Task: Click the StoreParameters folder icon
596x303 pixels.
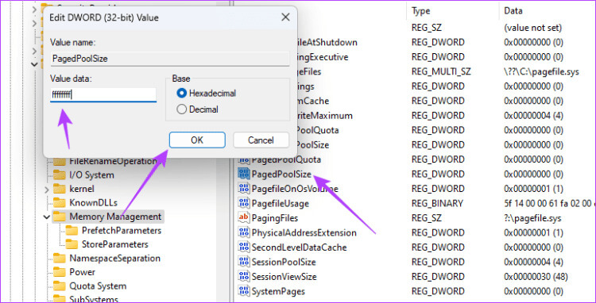Action: (x=72, y=244)
